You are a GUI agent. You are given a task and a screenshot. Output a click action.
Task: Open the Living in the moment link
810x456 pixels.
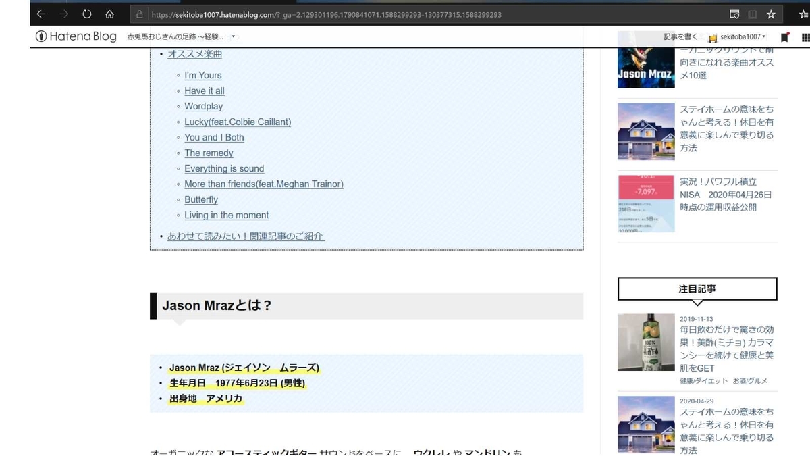tap(226, 215)
